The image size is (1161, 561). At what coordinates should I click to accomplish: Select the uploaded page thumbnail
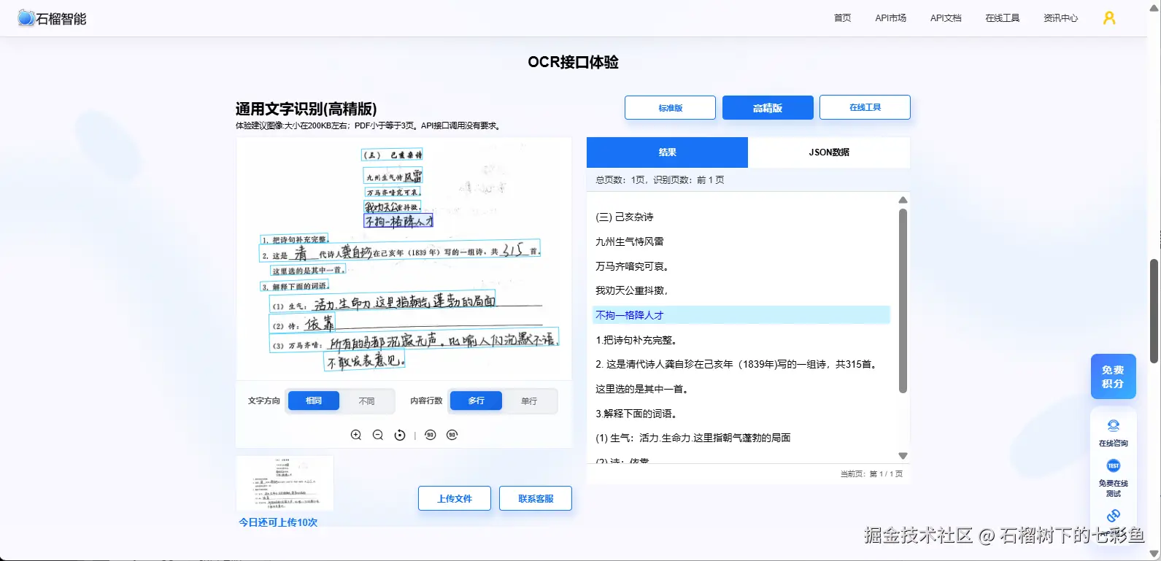tap(285, 483)
